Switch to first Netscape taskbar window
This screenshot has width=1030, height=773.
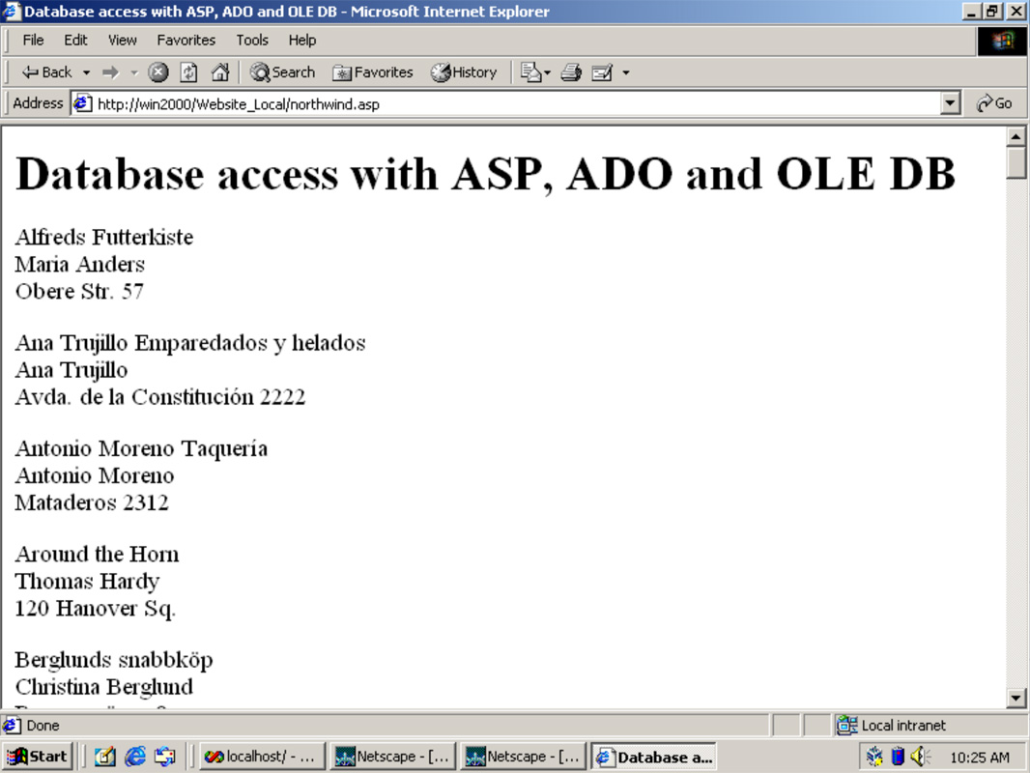pos(392,757)
